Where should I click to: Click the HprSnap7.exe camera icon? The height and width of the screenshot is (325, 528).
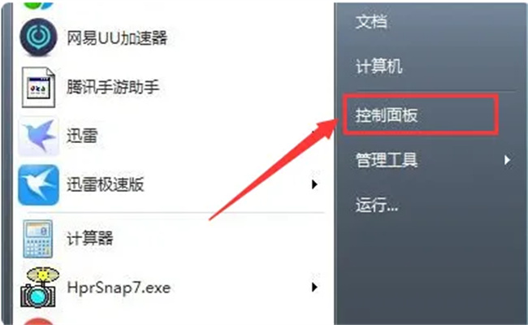click(39, 288)
